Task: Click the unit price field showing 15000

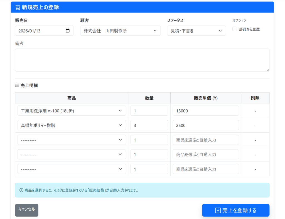Action: tap(206, 111)
